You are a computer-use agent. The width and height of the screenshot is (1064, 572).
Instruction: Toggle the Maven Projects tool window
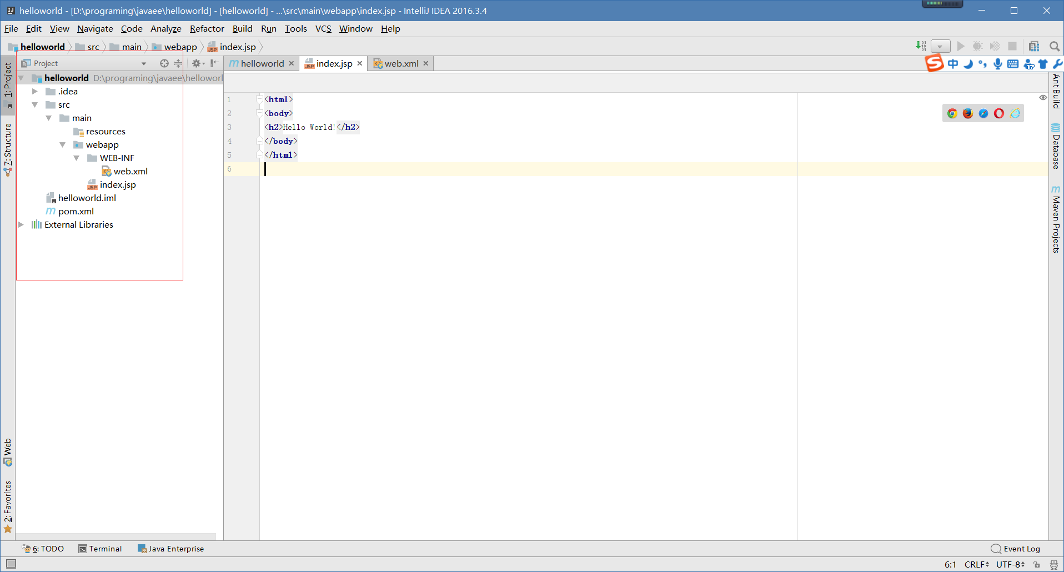1056,219
